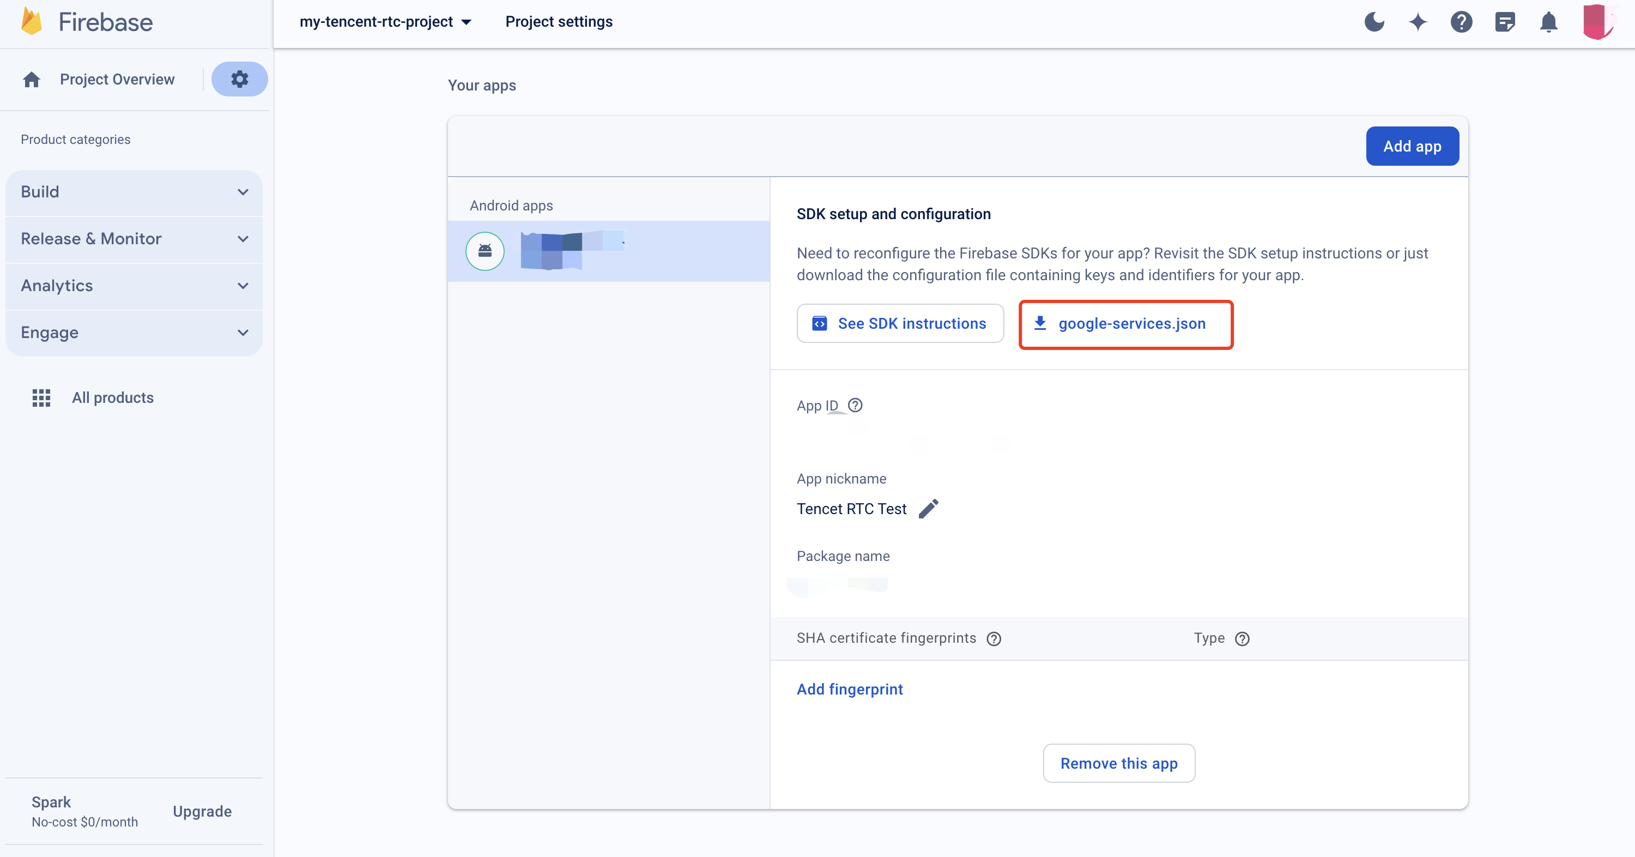Click the user account avatar
Screen dimensions: 1635x857
pyautogui.click(x=1597, y=22)
